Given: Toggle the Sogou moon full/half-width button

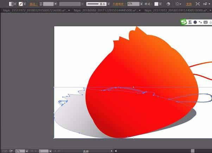Looking at the screenshot, I should pos(195,22).
